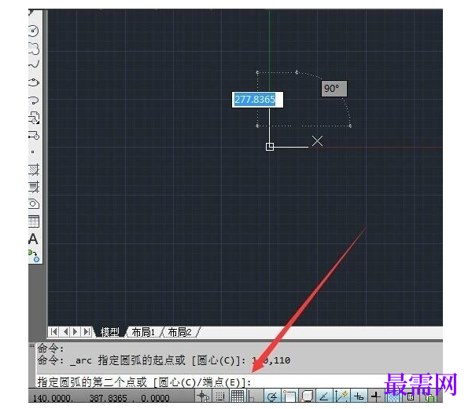Screen dimensions: 472x409
Task: Click the 90° angle tooltip
Action: click(334, 89)
